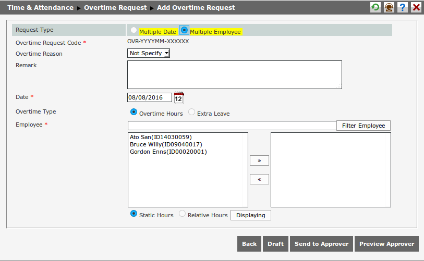
Task: Click the green refresh icon
Action: 375,7
